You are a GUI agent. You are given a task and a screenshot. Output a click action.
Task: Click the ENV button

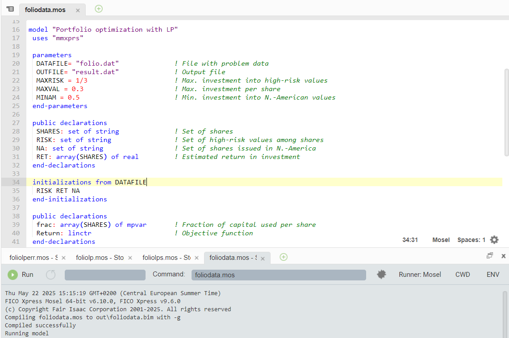point(493,275)
